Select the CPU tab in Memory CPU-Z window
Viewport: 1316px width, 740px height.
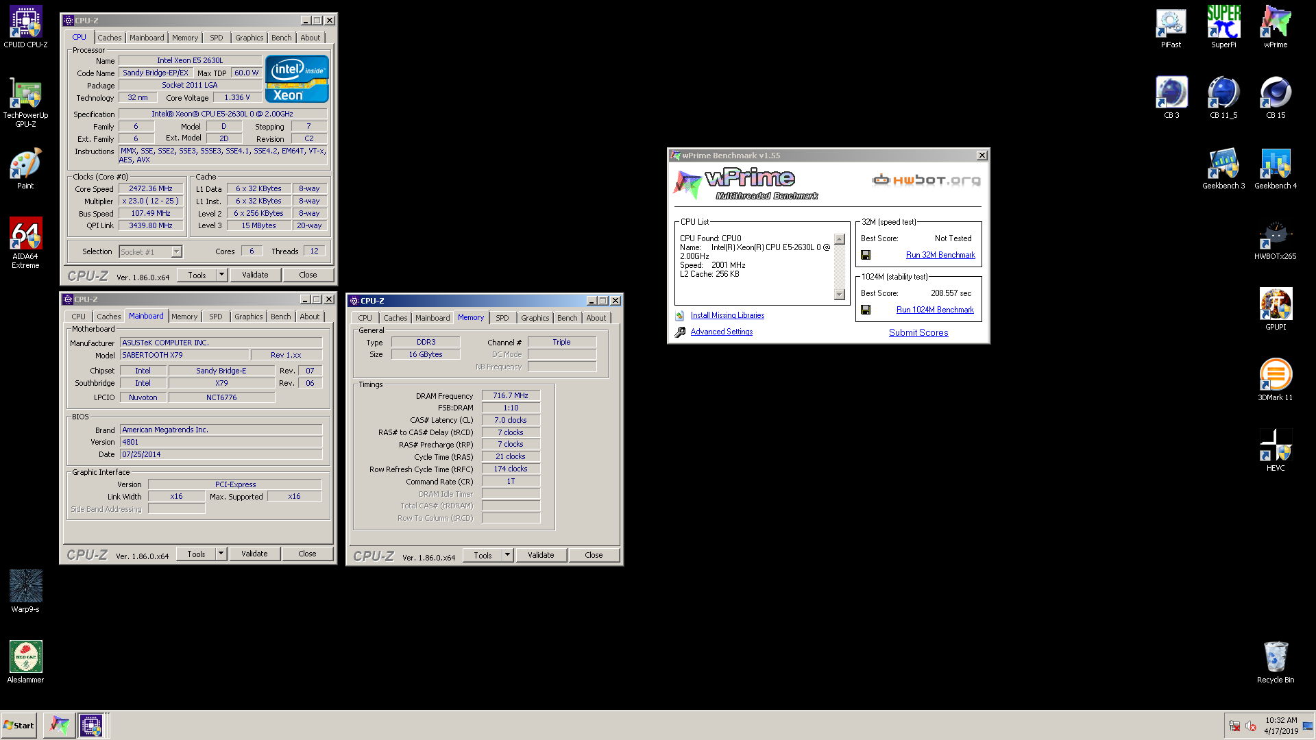365,318
